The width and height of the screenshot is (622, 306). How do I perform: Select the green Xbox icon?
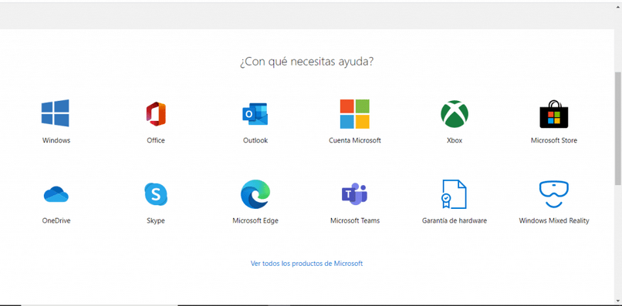[x=455, y=114]
